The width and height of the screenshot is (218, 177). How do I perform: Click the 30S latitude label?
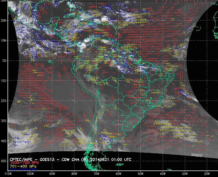(x=3, y=121)
